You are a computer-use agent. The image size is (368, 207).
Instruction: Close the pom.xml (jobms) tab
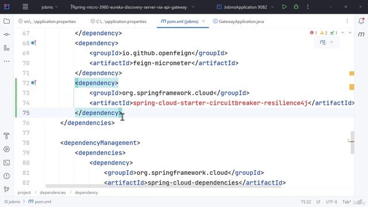click(204, 21)
